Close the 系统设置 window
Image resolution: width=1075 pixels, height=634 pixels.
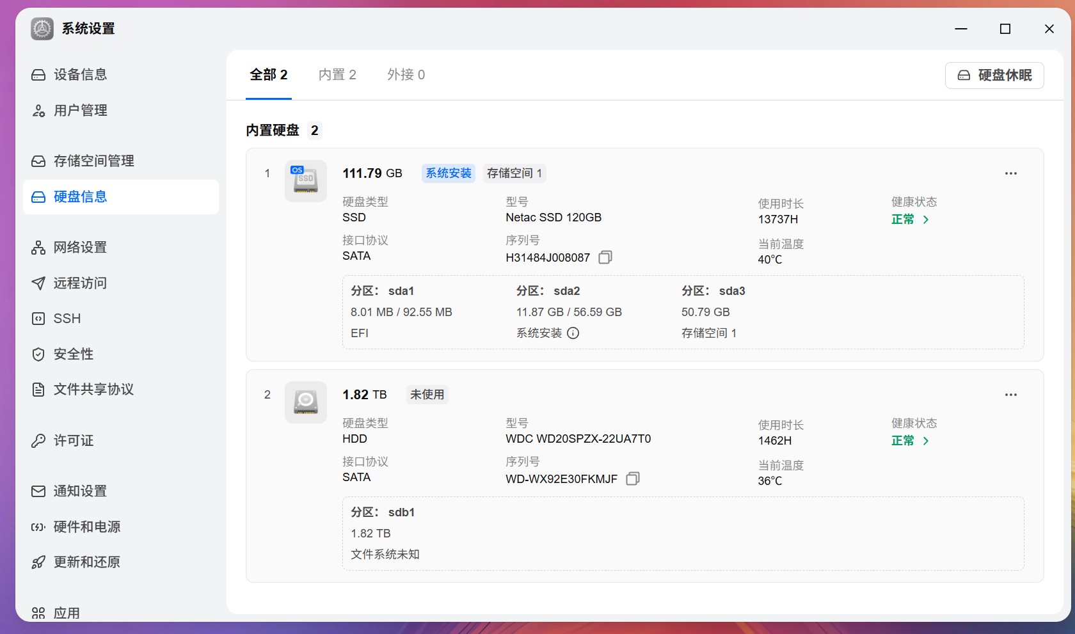pos(1049,29)
